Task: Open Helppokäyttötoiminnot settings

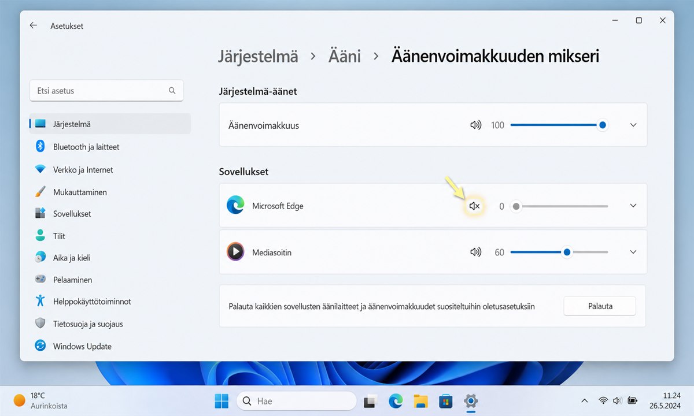Action: [x=110, y=301]
